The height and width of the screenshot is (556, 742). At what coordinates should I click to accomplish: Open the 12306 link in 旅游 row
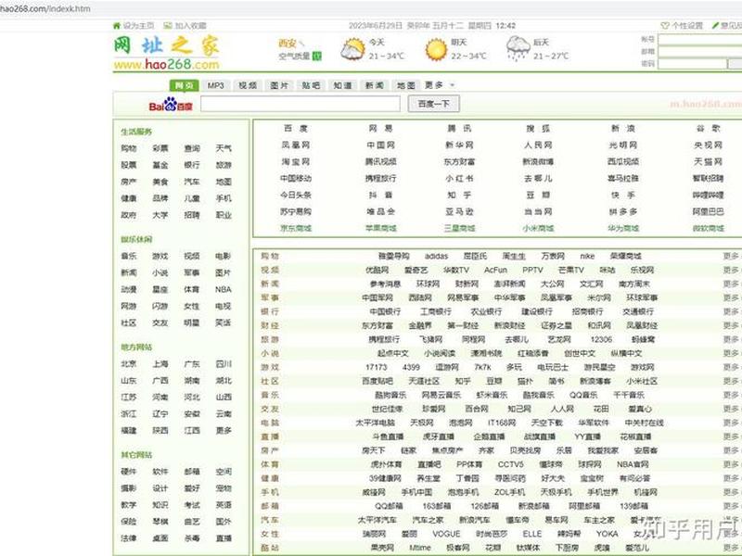click(x=601, y=339)
